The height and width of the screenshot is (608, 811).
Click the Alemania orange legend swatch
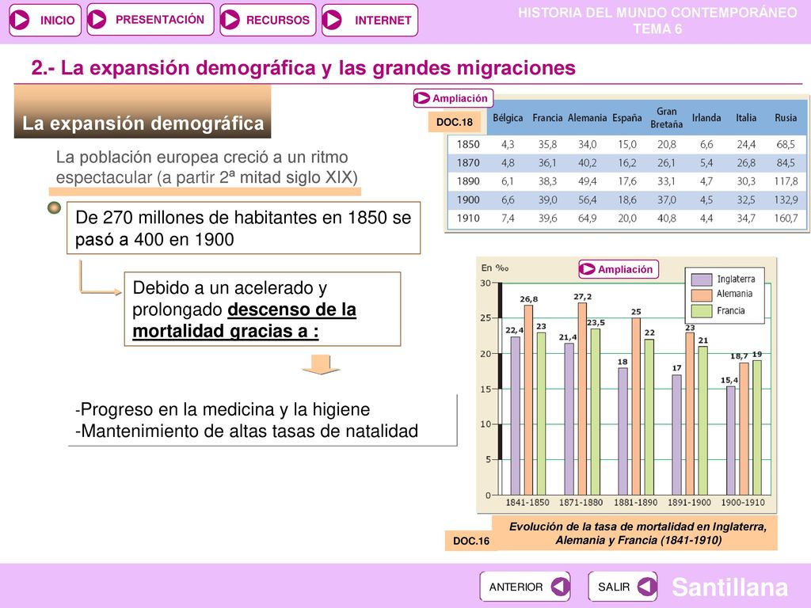(x=702, y=294)
